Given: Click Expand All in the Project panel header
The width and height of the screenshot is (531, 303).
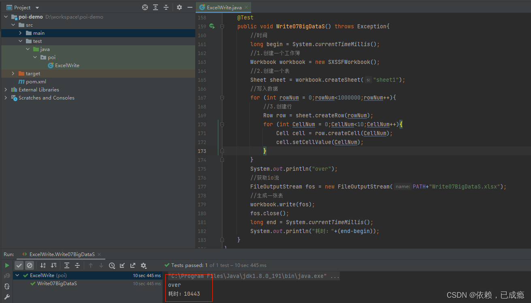Looking at the screenshot, I should point(156,7).
